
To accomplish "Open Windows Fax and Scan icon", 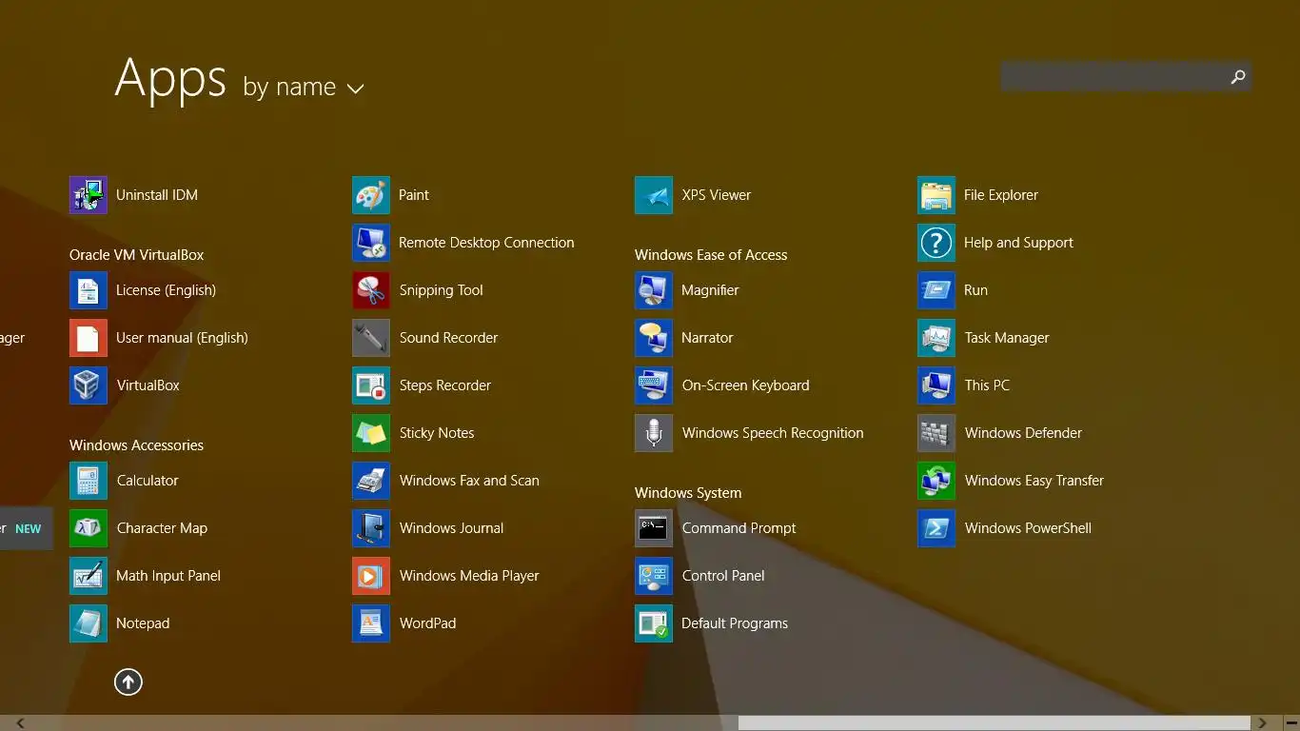I will point(371,481).
